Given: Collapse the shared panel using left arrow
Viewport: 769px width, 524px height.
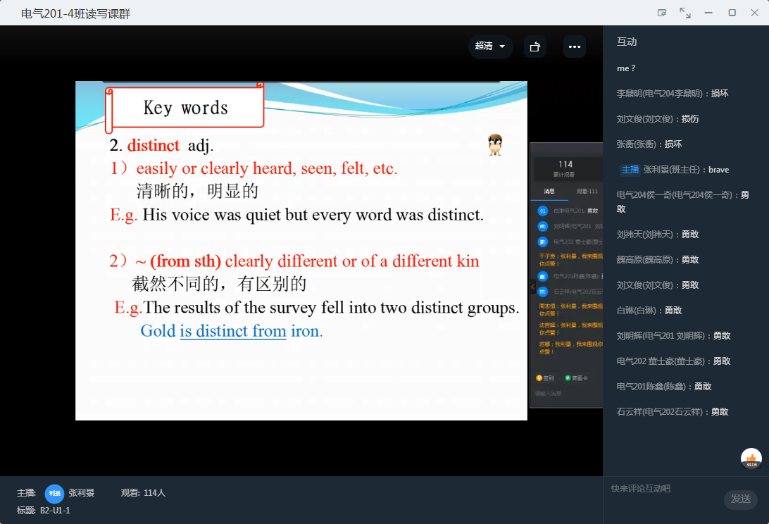Looking at the screenshot, I should 532,287.
